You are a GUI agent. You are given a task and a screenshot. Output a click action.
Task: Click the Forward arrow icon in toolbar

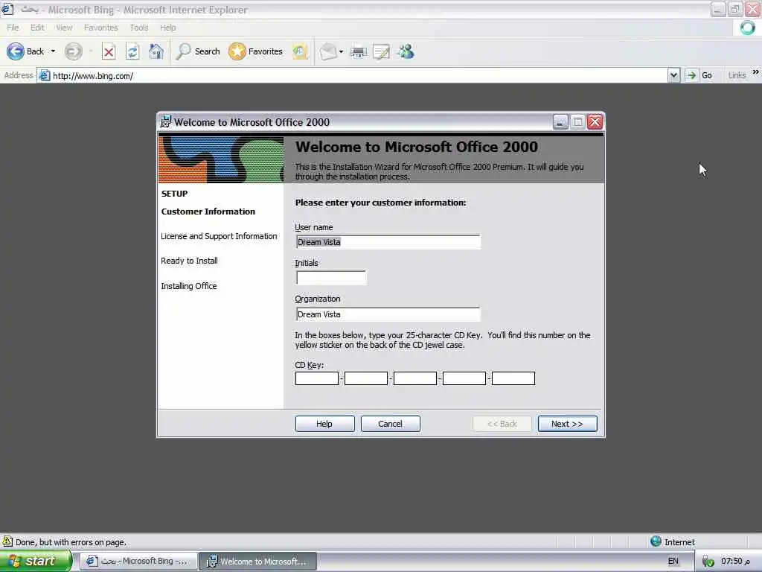pos(74,51)
